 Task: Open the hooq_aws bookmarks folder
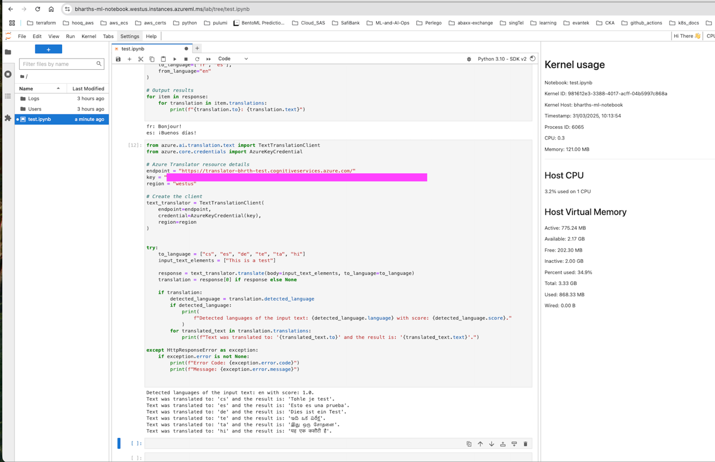78,23
